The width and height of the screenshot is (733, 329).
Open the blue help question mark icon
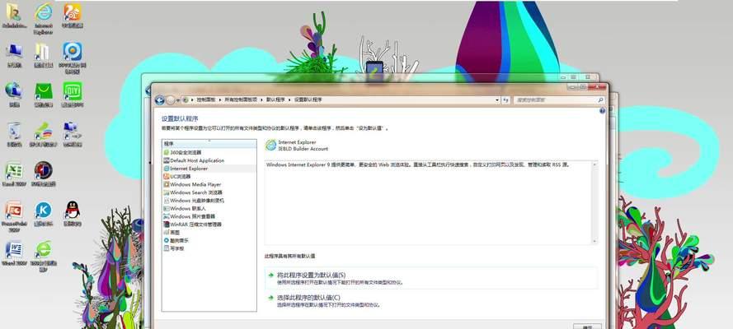(x=602, y=111)
